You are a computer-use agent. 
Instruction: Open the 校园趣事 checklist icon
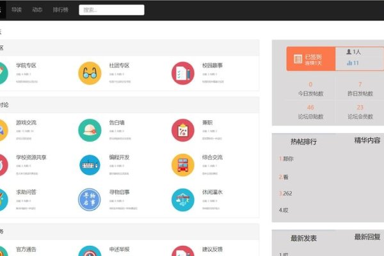[183, 73]
